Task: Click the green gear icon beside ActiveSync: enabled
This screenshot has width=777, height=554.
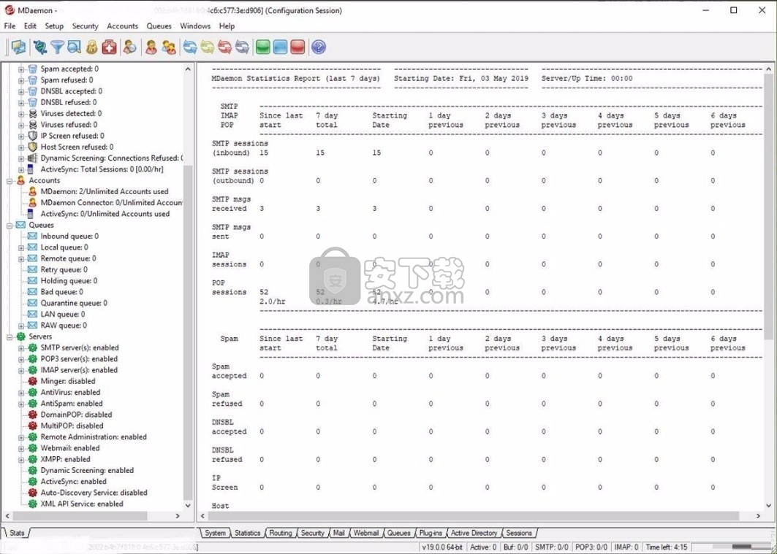Action: coord(33,481)
